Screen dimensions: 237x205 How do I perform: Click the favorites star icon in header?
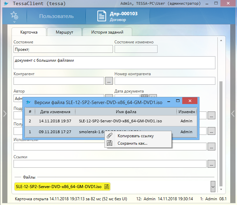(x=14, y=16)
